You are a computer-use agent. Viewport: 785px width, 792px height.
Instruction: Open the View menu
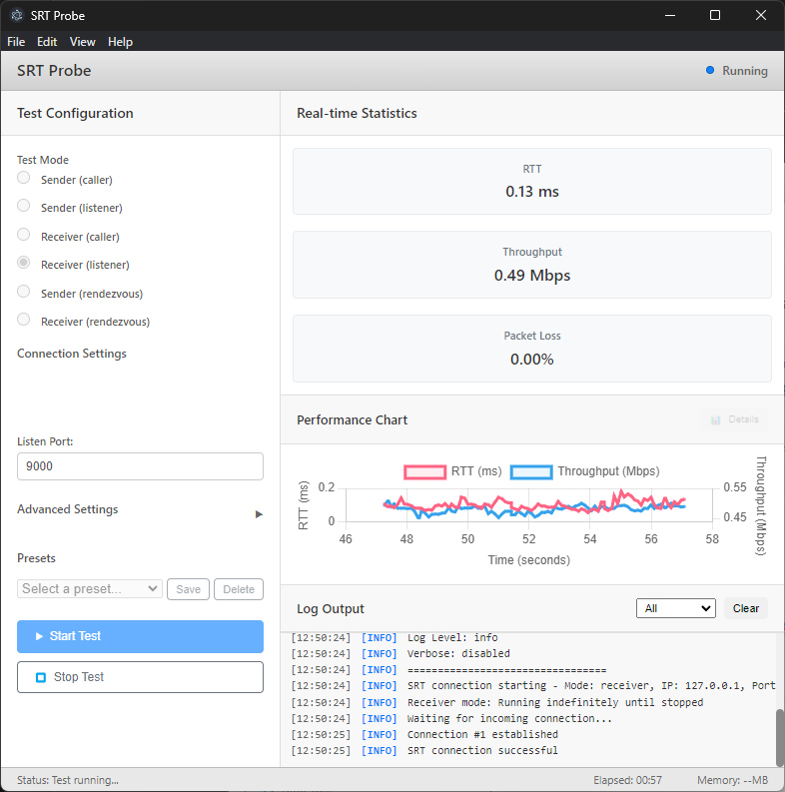pyautogui.click(x=82, y=41)
